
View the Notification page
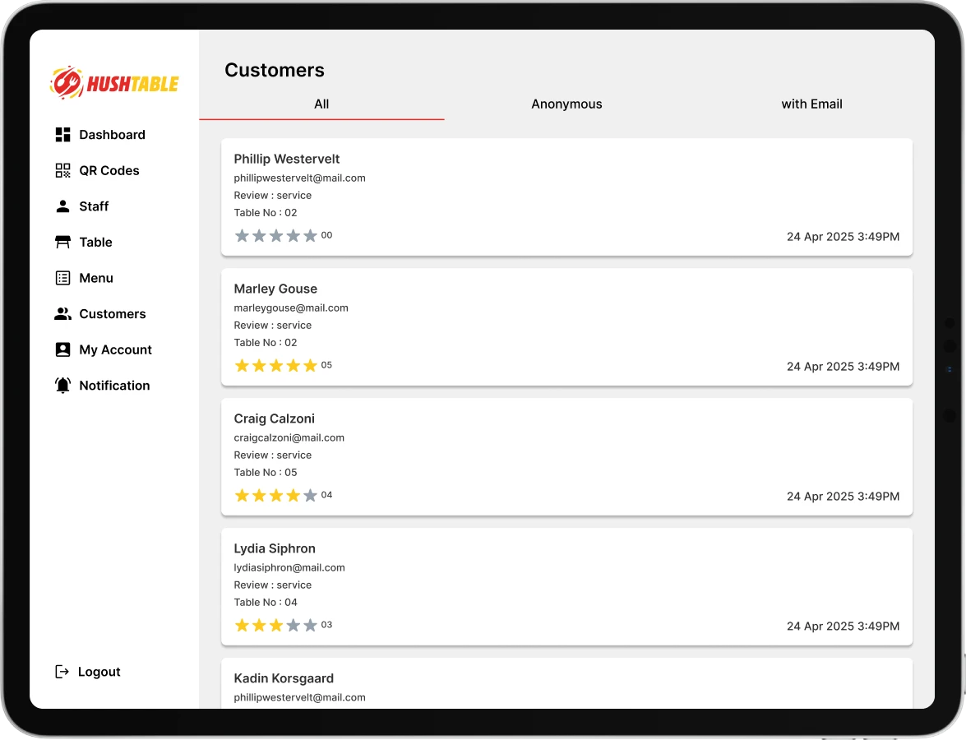coord(114,385)
